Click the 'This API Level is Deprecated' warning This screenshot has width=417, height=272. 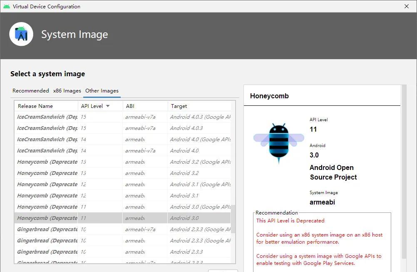coord(290,221)
